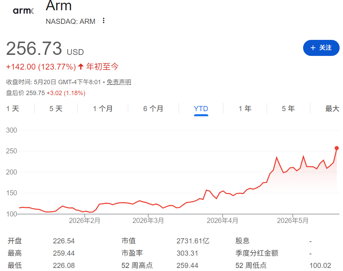Click the 2026年3月 axis label
Image resolution: width=343 pixels, height=271 pixels.
tap(148, 221)
